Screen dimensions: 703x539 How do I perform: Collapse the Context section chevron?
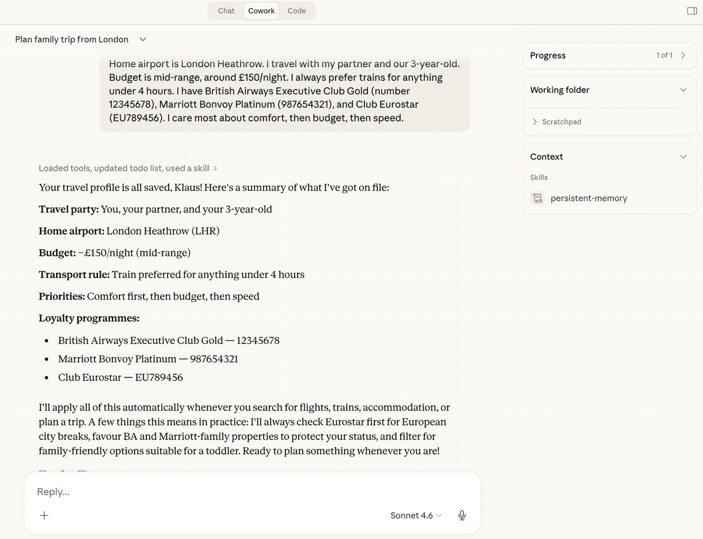[683, 156]
